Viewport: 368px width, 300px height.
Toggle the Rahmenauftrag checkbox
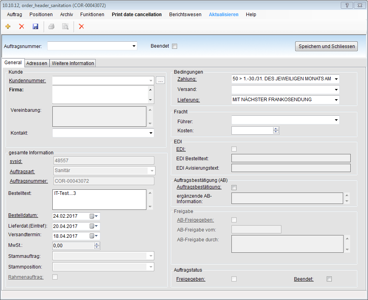55,277
